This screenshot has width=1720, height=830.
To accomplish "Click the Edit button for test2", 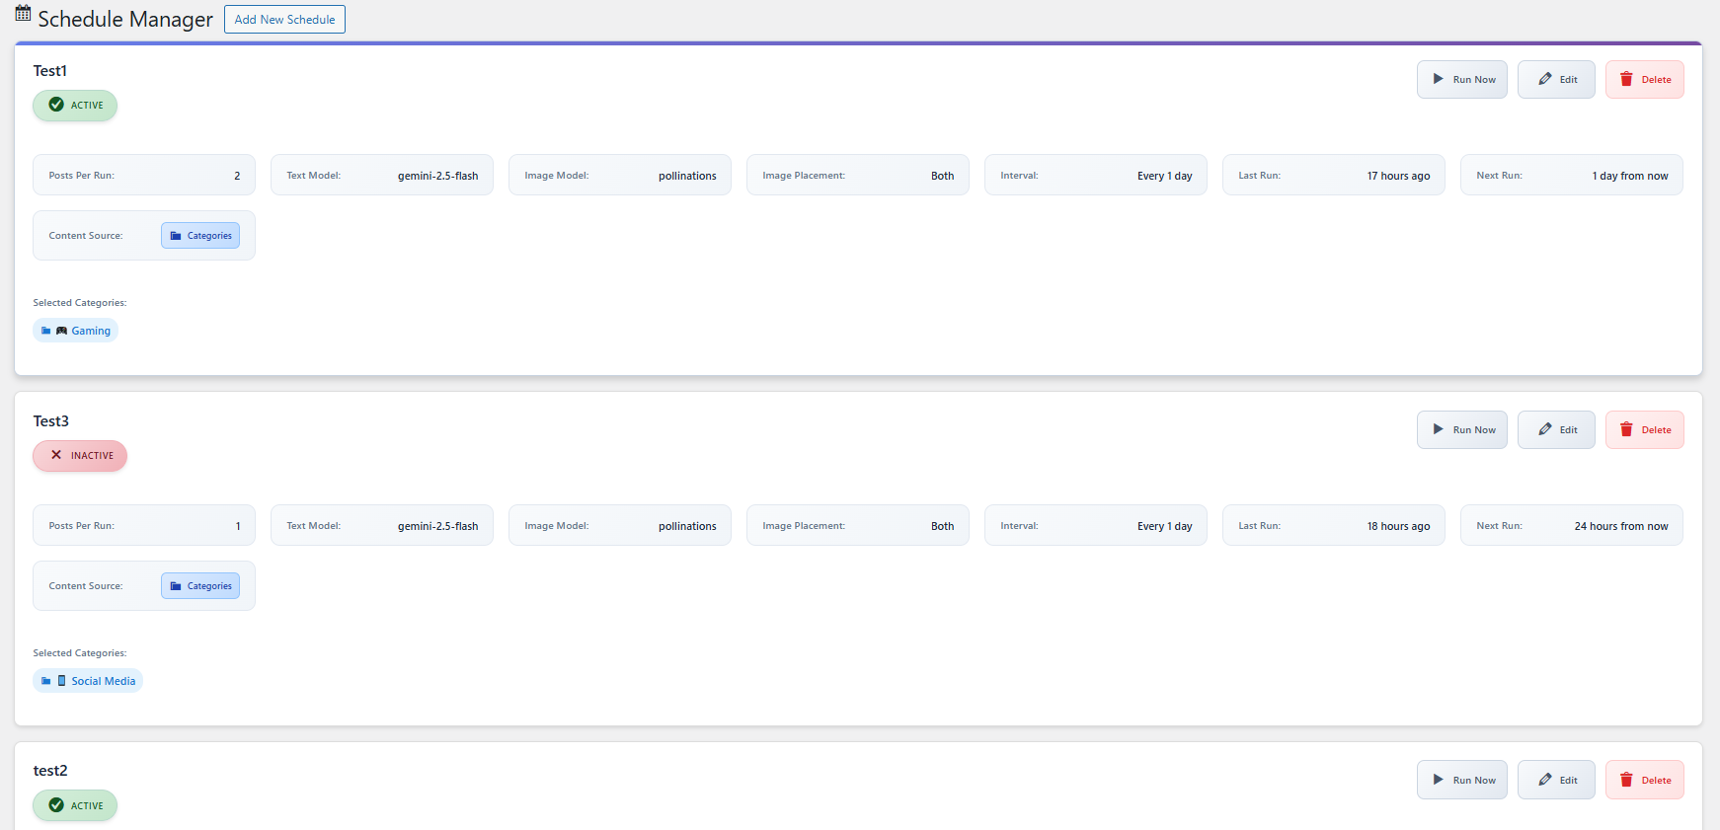I will 1556,780.
